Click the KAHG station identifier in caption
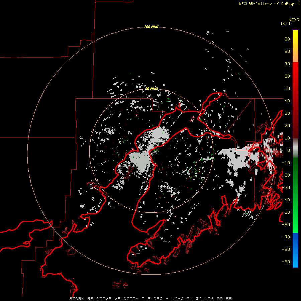 click(x=178, y=299)
